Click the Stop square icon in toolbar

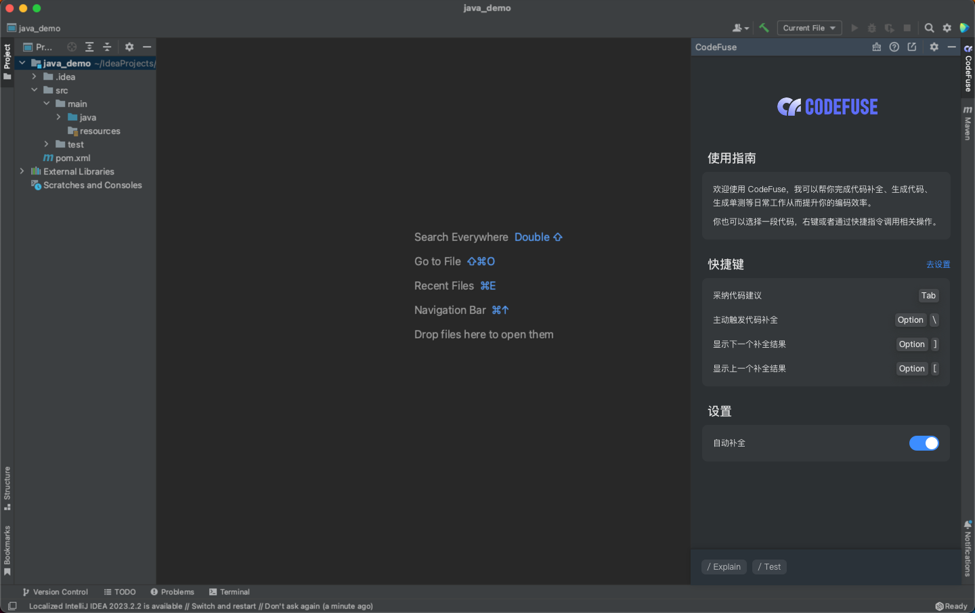pos(907,28)
